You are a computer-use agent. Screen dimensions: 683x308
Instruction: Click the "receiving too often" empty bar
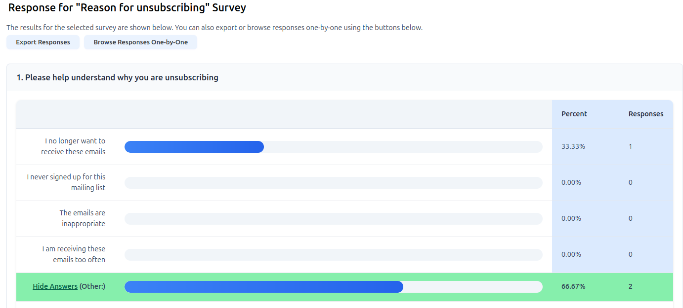[333, 255]
